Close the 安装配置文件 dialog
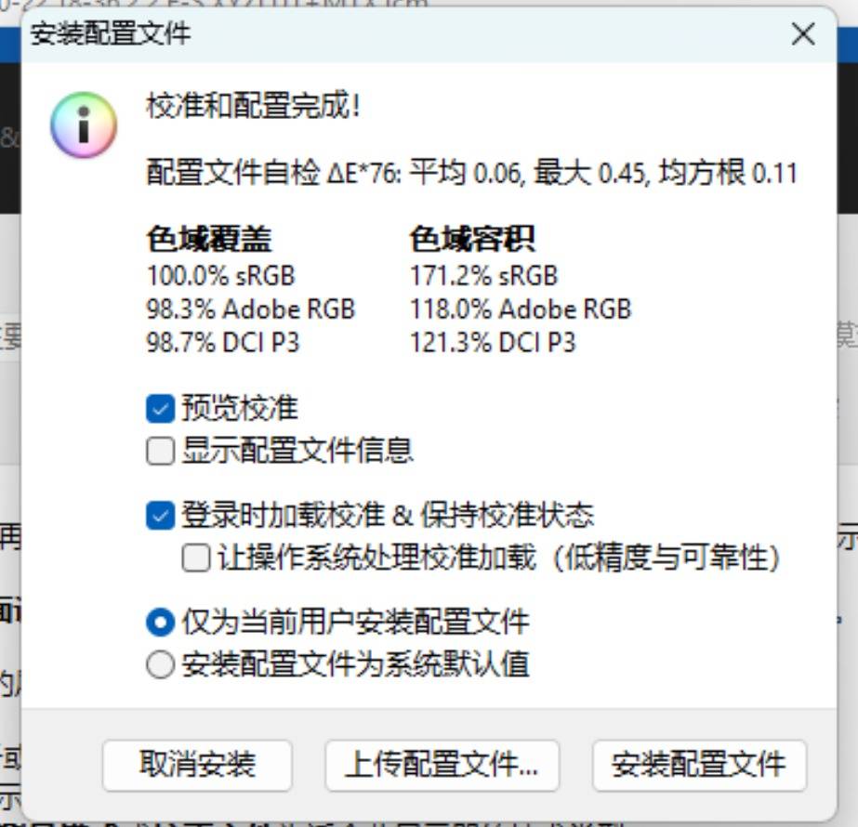858x827 pixels. coord(803,34)
